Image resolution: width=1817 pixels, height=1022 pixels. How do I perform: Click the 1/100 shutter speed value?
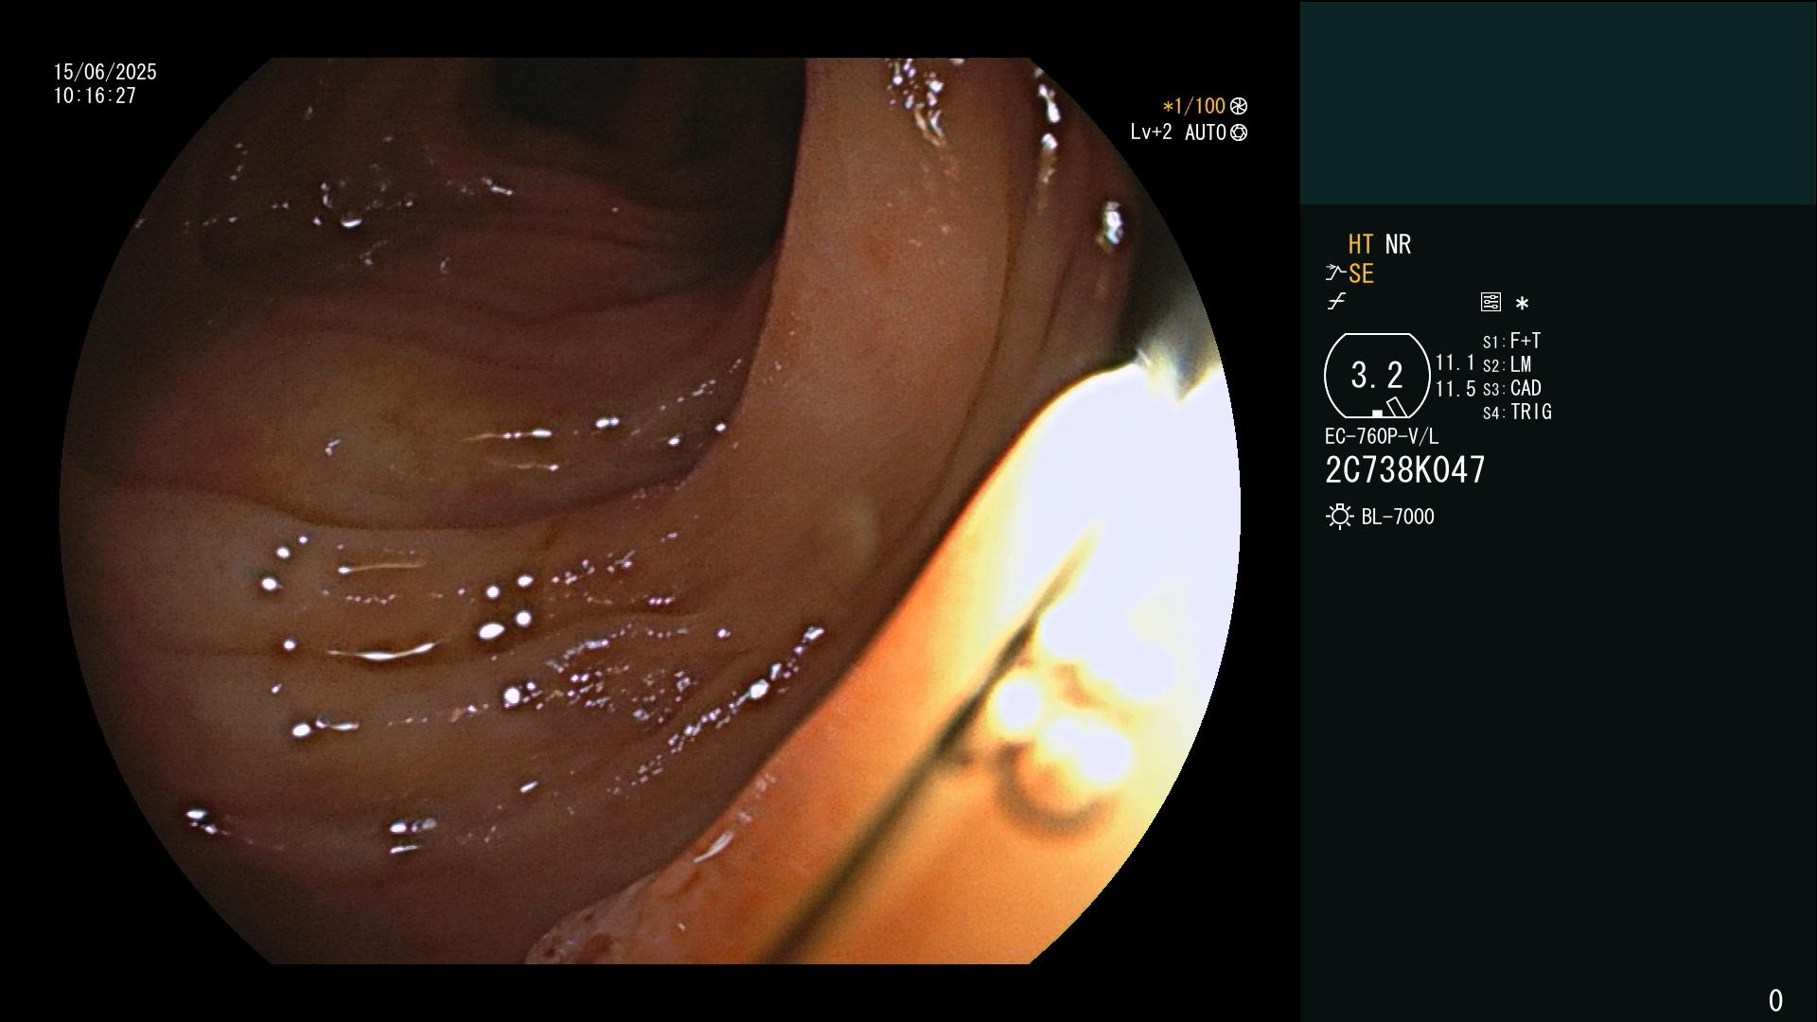click(1199, 106)
